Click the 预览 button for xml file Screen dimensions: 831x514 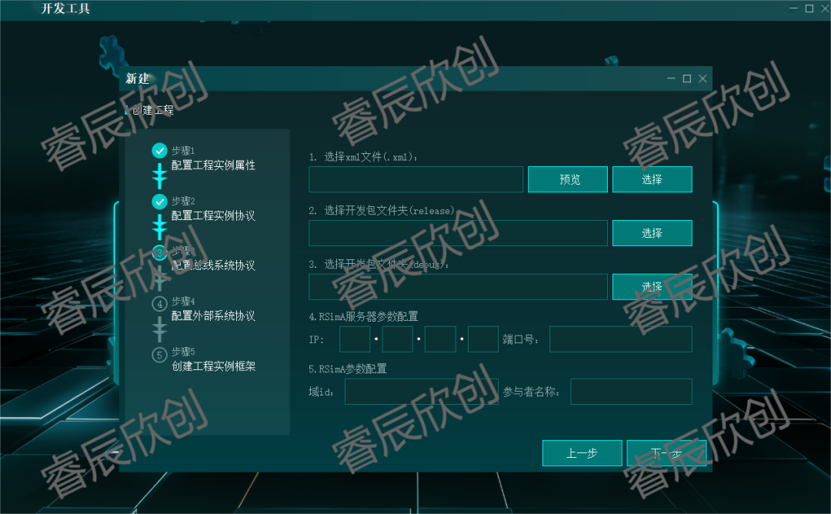pyautogui.click(x=568, y=179)
